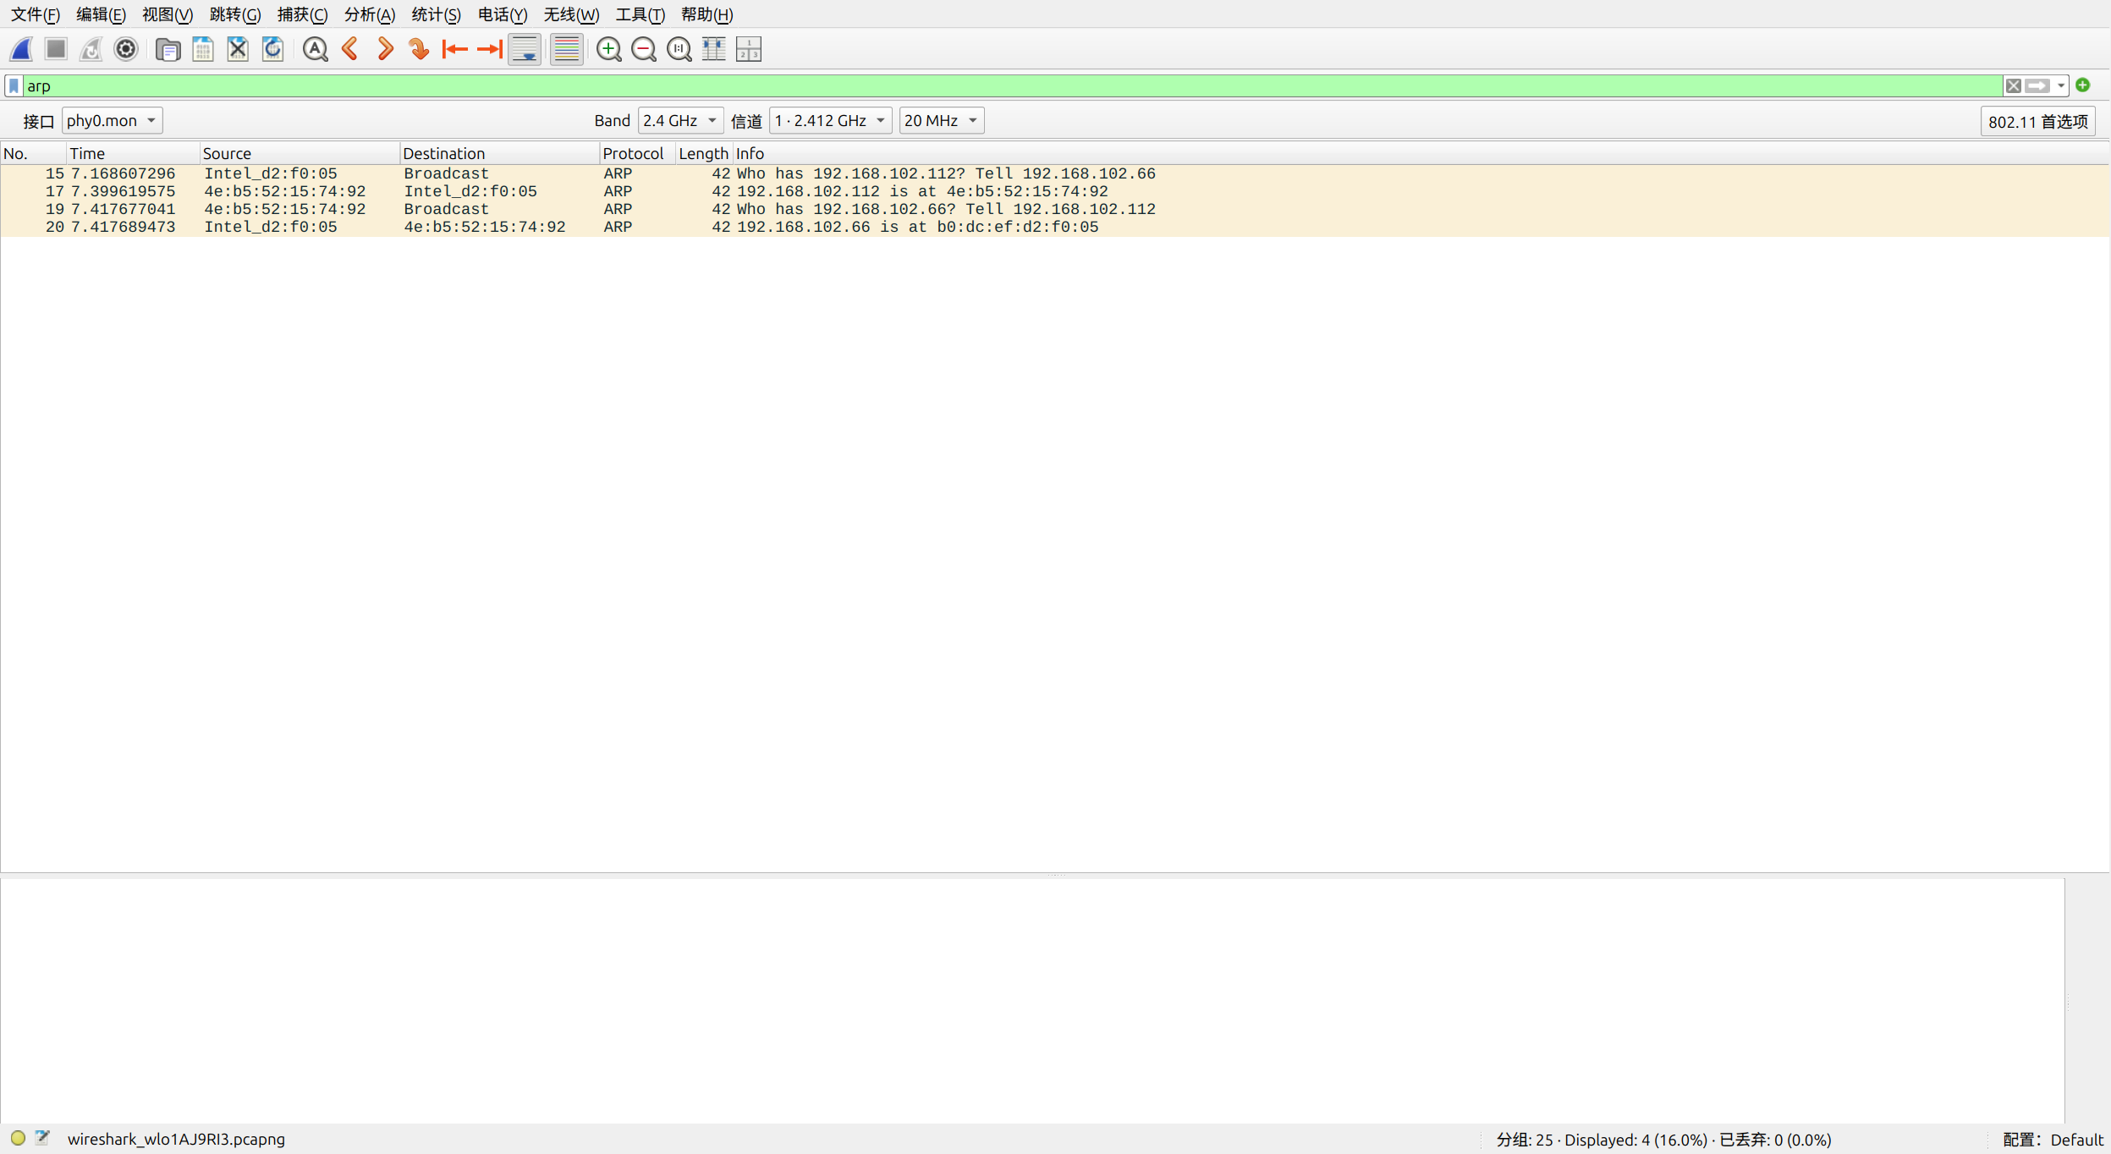Screen dimensions: 2111x1154
Task: Open the filter bookmark menu
Action: tap(14, 85)
